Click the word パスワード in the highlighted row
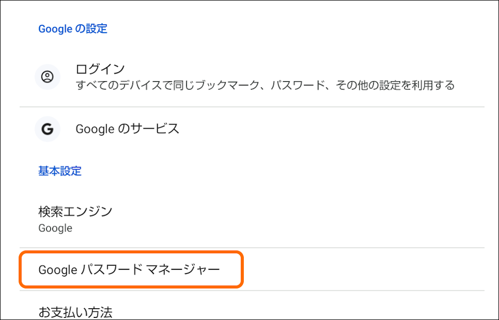499x320 pixels. click(112, 269)
